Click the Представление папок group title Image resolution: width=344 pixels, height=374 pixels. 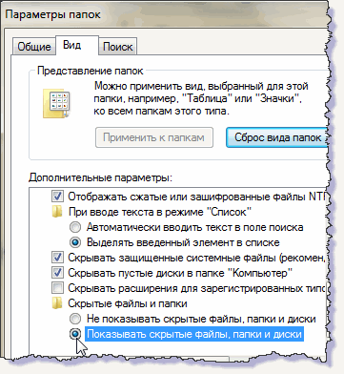click(91, 71)
